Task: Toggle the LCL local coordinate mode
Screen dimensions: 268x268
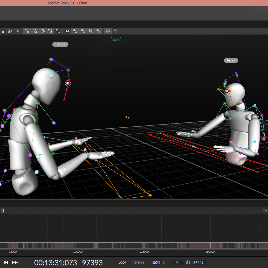Action: (18, 31)
